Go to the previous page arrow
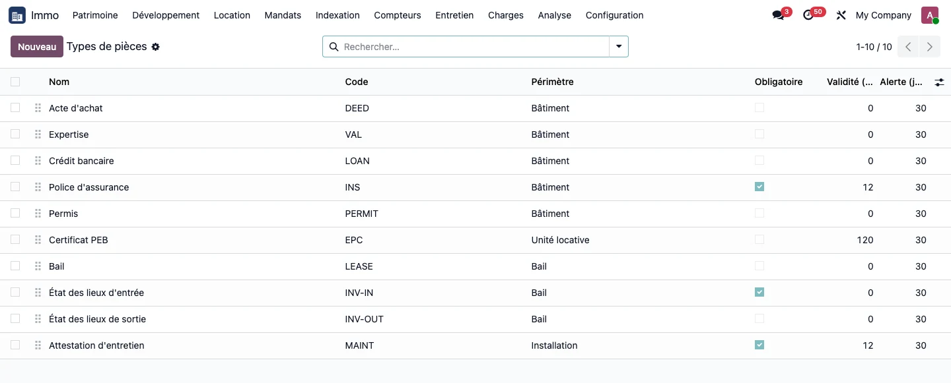951x383 pixels. pos(909,47)
